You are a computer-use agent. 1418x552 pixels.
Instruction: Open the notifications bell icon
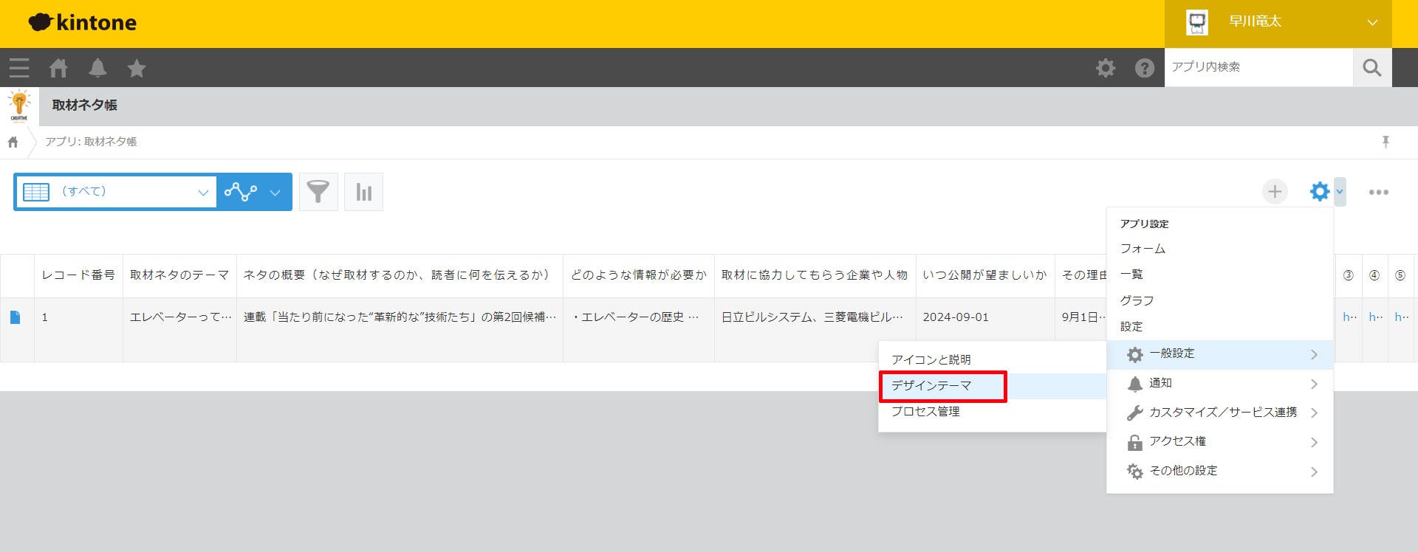point(97,68)
